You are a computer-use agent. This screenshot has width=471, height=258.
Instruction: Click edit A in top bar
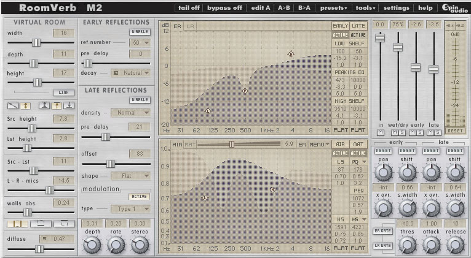[x=260, y=8]
